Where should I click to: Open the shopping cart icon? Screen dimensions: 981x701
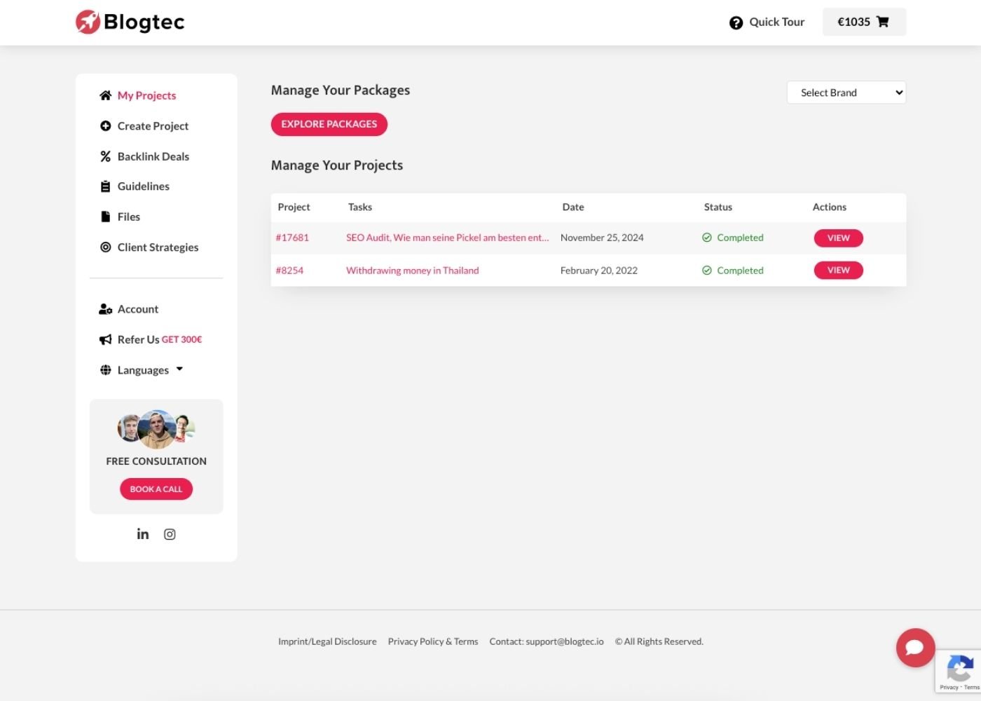tap(883, 22)
